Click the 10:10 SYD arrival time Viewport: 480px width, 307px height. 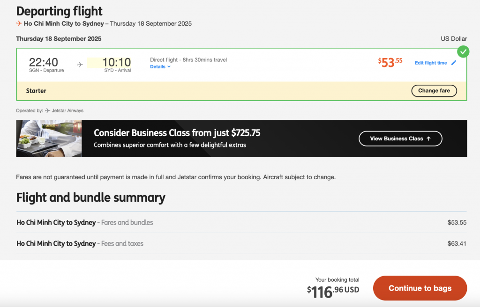point(116,62)
